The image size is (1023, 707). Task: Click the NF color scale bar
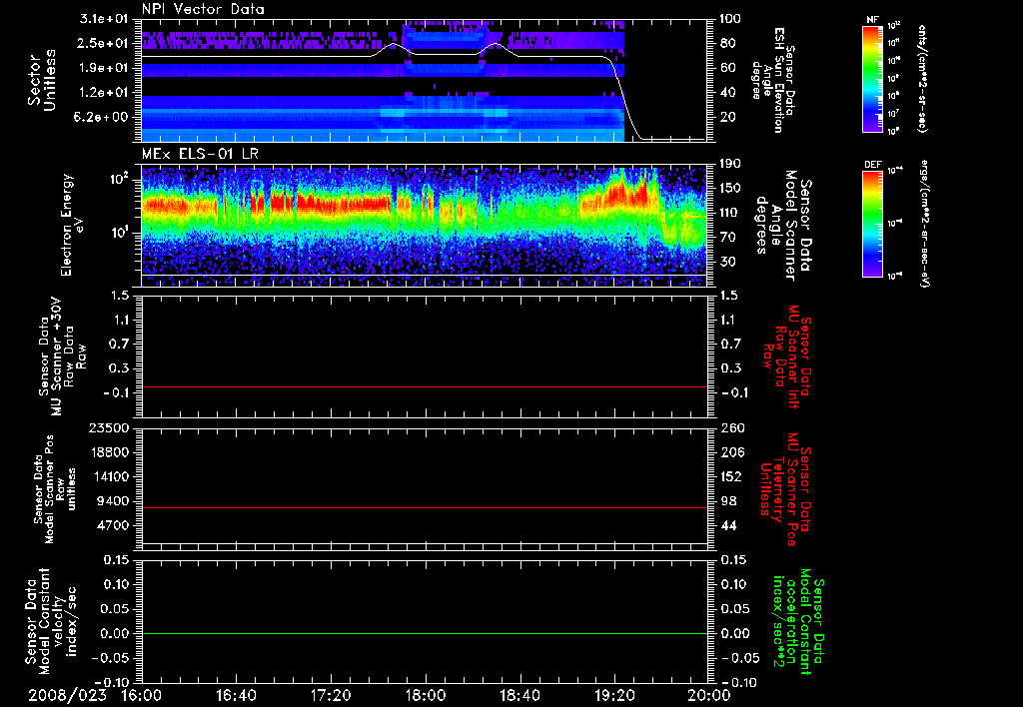click(x=869, y=79)
